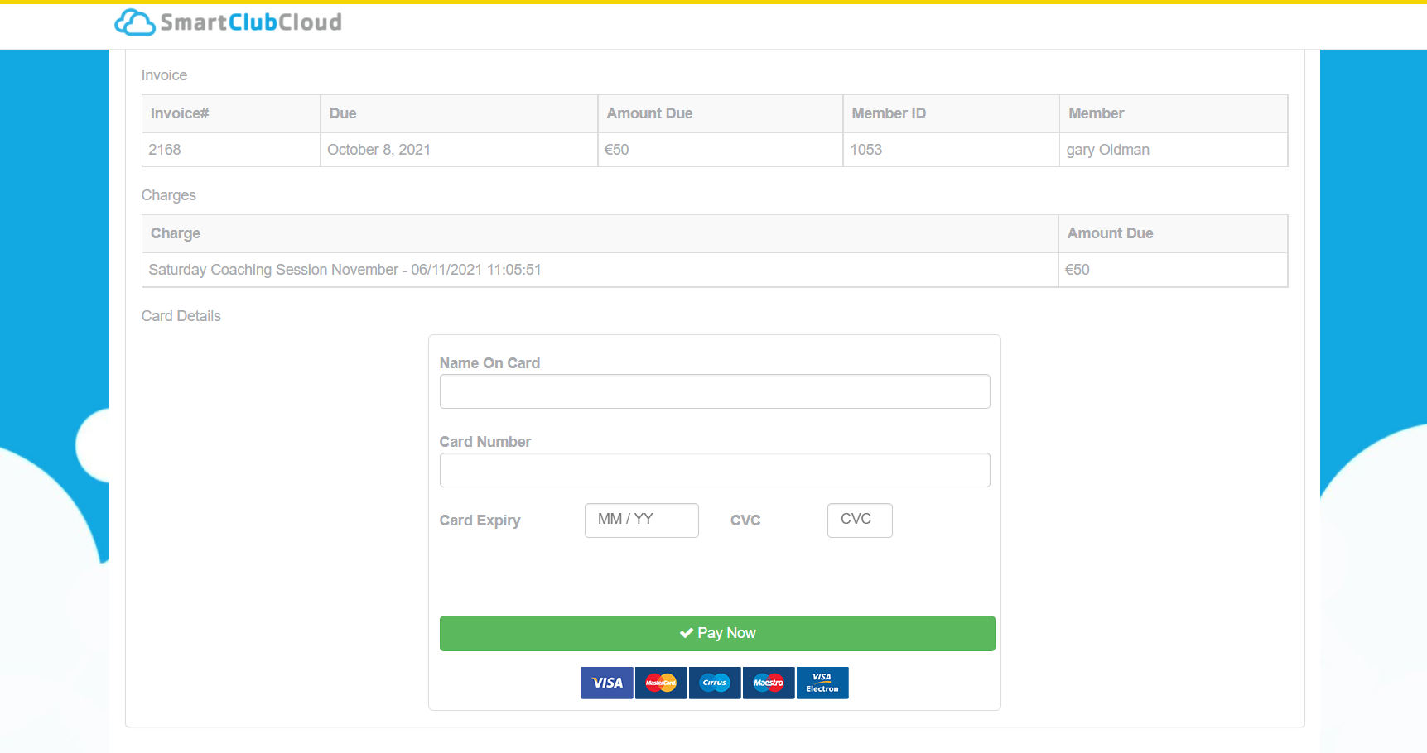Click the Visa Electron card icon
The image size is (1427, 753).
pyautogui.click(x=822, y=683)
